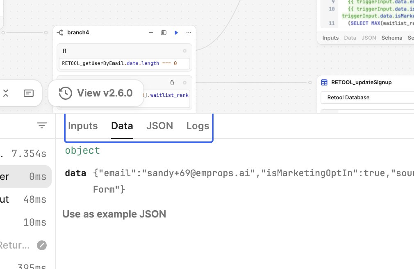414x269 pixels.
Task: Open View v2.6.0 version history
Action: coord(96,93)
